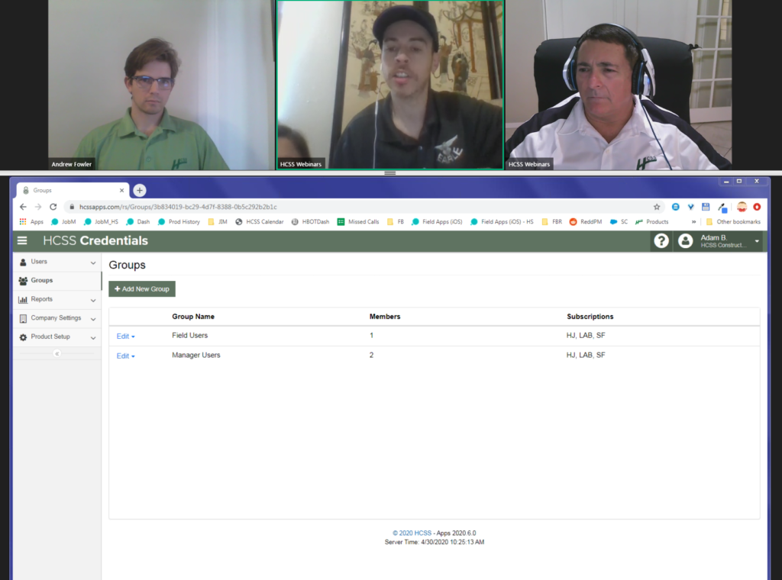
Task: Open a new browser tab with plus
Action: coord(140,190)
